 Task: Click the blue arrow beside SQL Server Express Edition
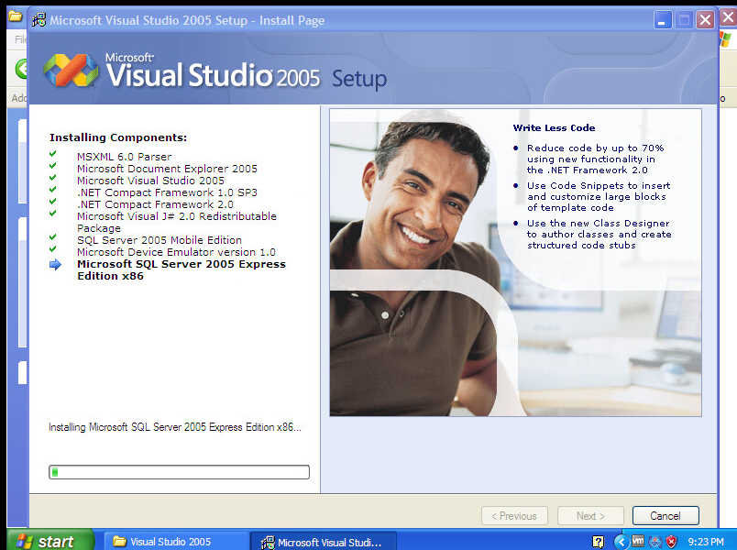click(x=55, y=265)
